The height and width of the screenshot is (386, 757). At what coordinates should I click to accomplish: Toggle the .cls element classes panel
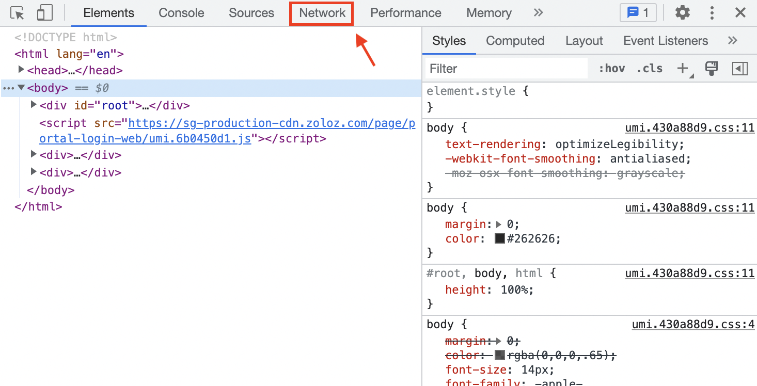(x=650, y=69)
